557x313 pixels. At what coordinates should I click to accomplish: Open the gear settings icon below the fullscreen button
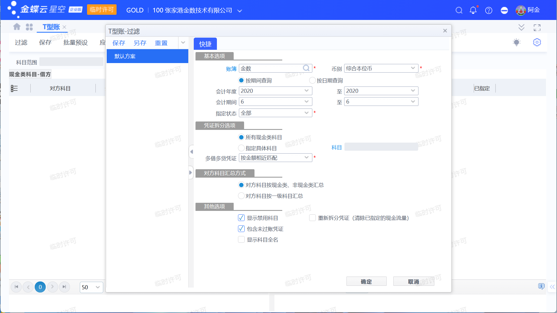coord(537,42)
